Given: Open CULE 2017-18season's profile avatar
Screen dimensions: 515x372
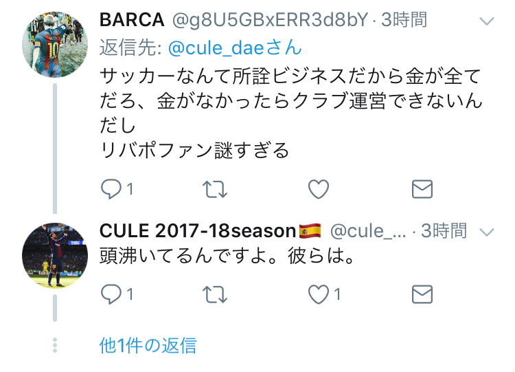Looking at the screenshot, I should (55, 255).
